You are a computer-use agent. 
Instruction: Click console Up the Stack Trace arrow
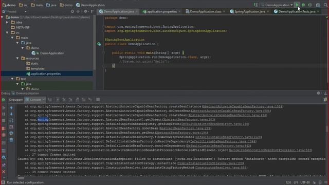(11, 108)
